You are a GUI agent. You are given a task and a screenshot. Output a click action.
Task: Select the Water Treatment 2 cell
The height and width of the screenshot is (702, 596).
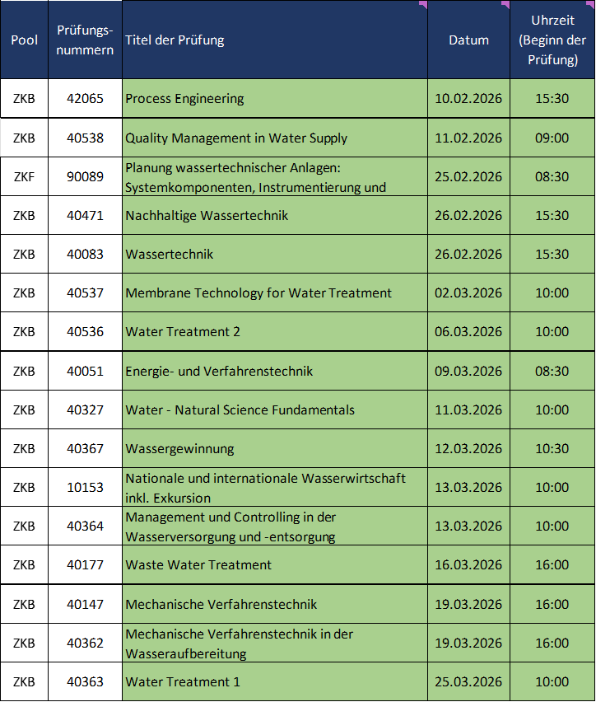183,331
